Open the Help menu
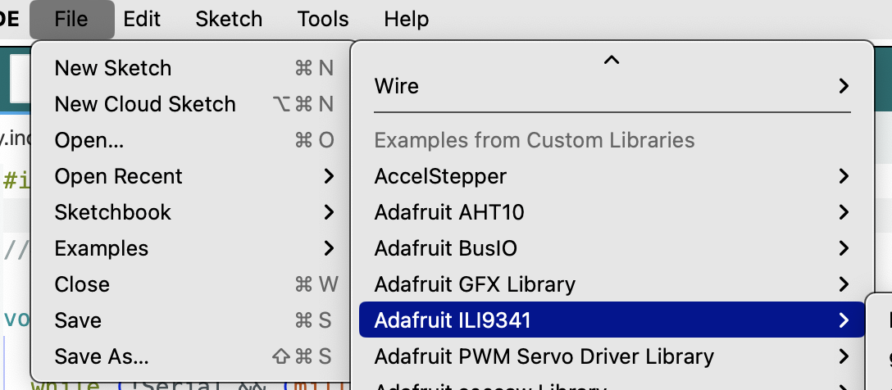The width and height of the screenshot is (892, 390). (x=406, y=20)
